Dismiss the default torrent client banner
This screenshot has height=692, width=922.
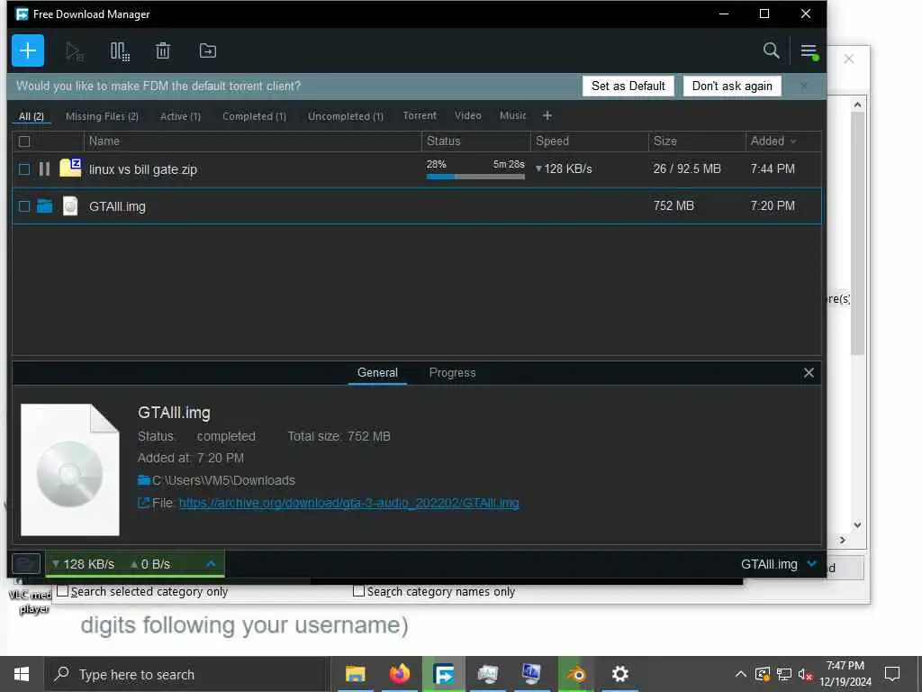pos(804,86)
